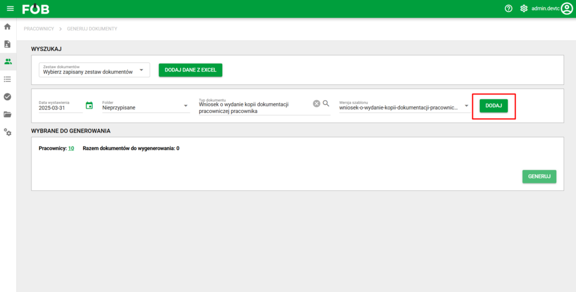The height and width of the screenshot is (292, 576).
Task: Click the PRACOWNICY breadcrumb
Action: 39,29
